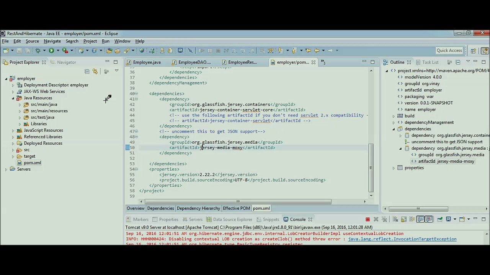Click the green Run button icon
Viewport: 490px width, 275px height.
point(51,50)
